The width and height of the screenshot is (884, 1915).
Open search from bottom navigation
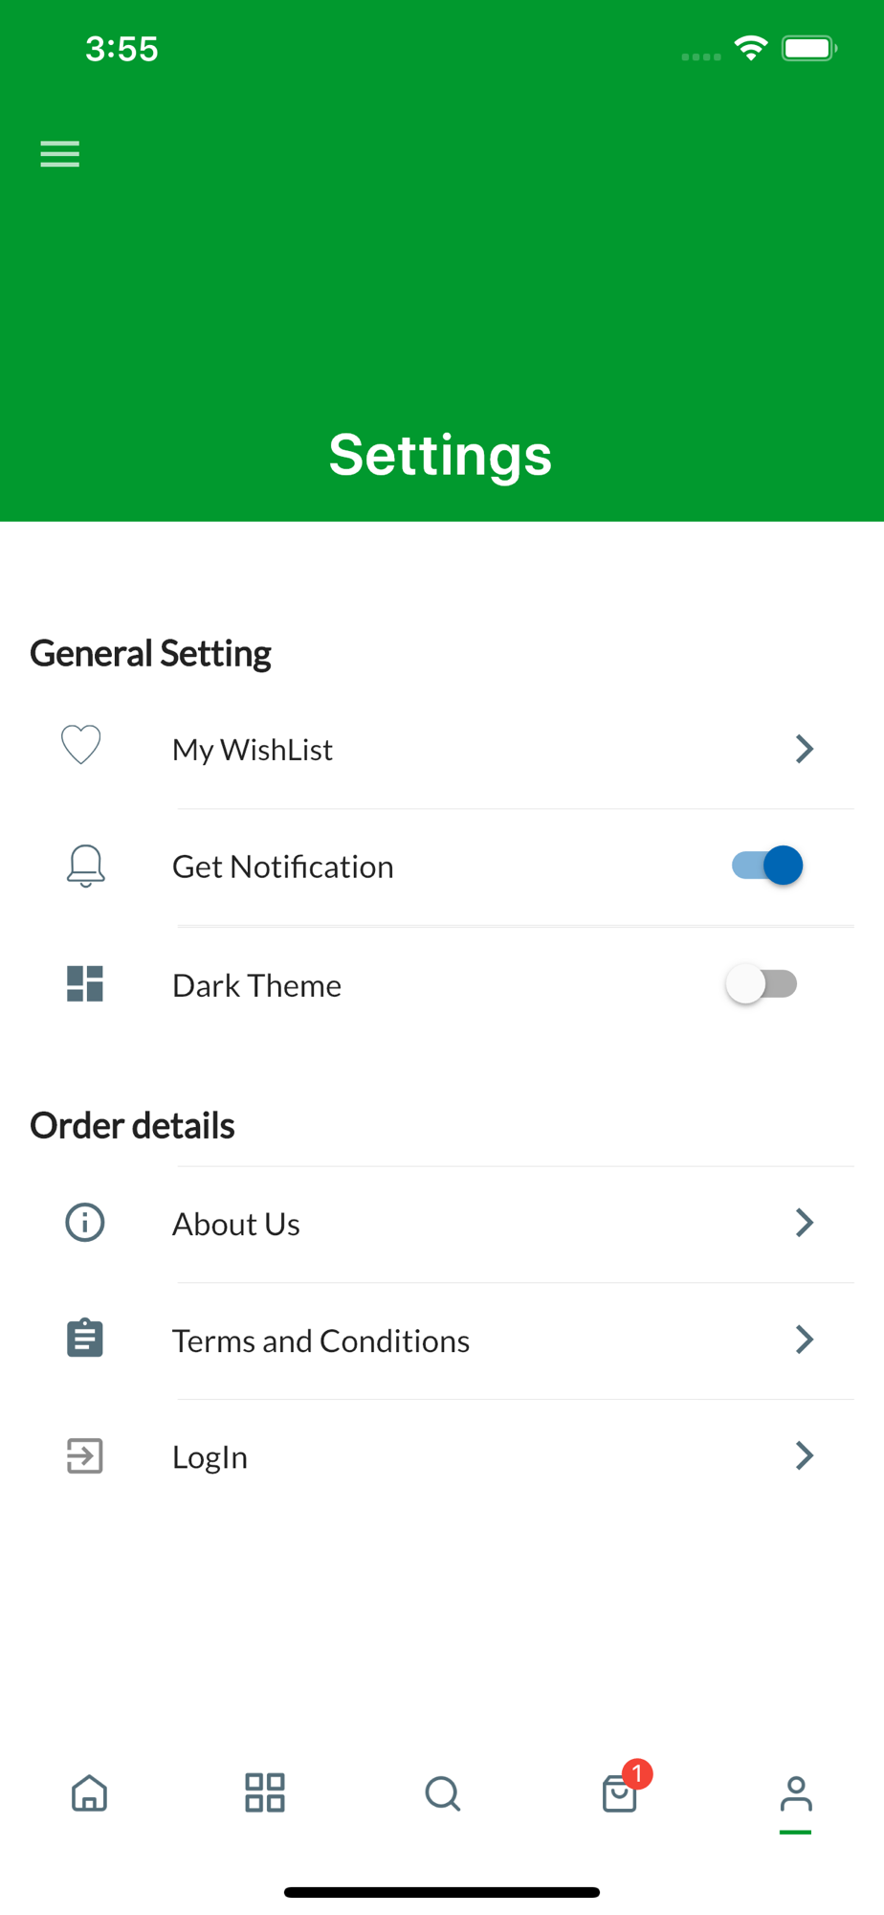(x=443, y=1793)
